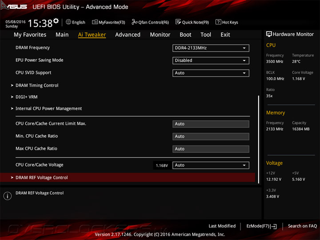Open the CPU SVID Support dropdown

click(x=211, y=73)
